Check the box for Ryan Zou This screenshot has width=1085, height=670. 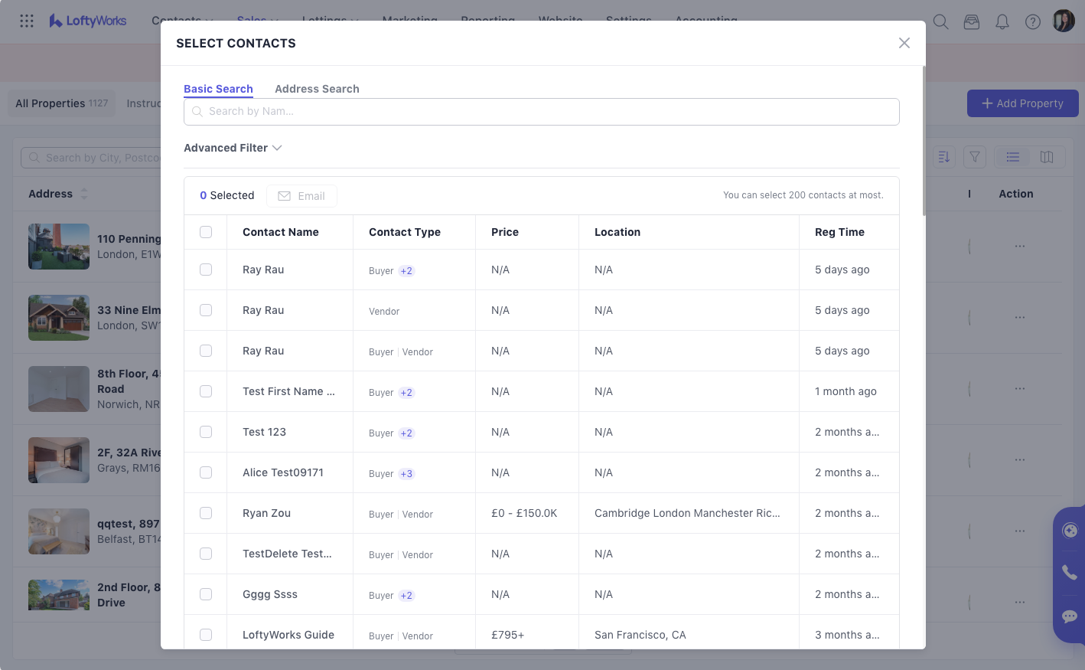click(x=206, y=513)
